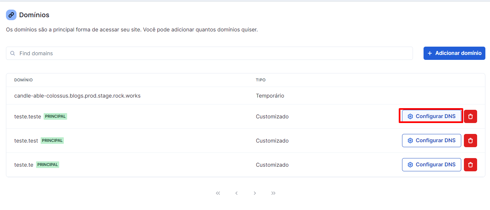Click the link icon beside Domínios heading
490x210 pixels.
click(11, 15)
